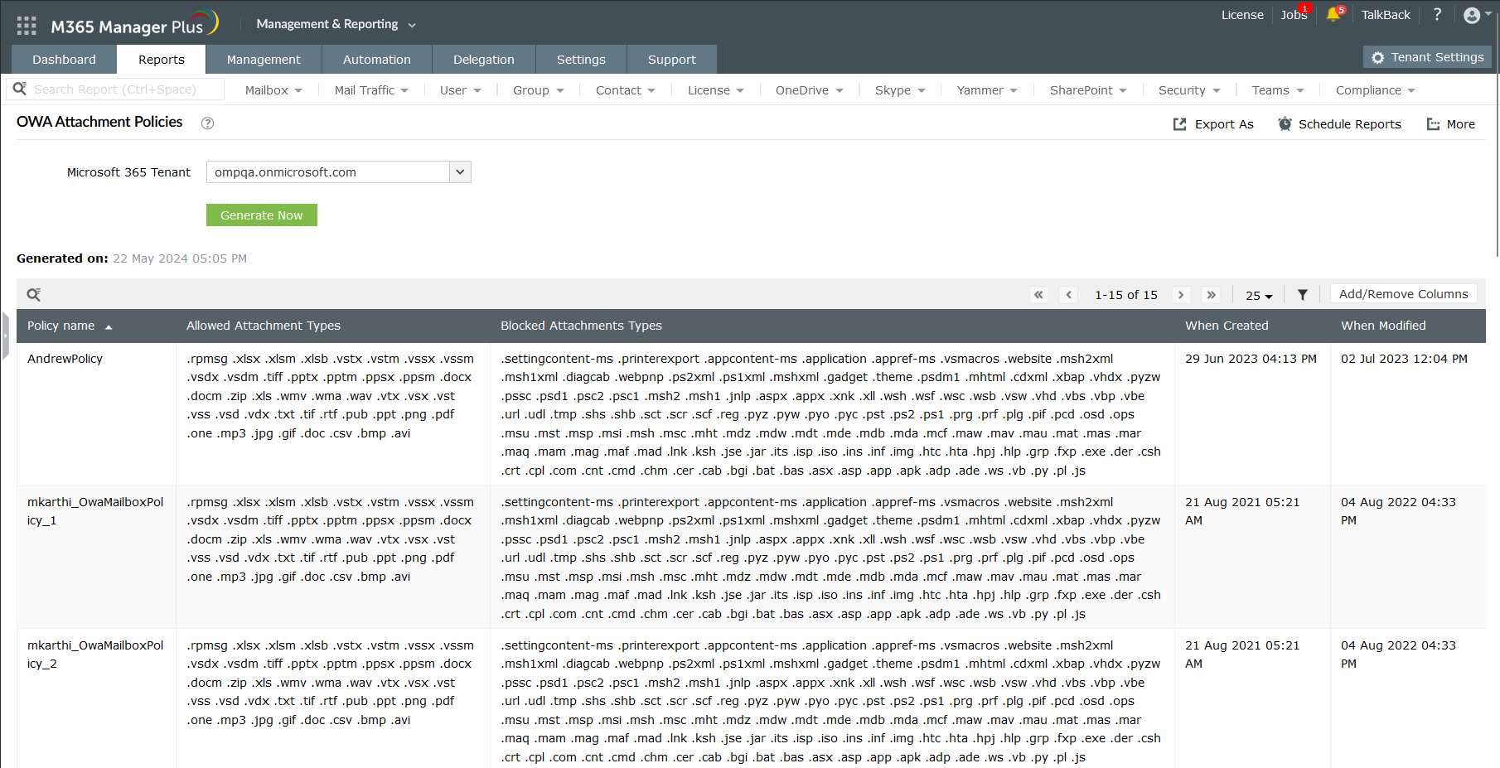The width and height of the screenshot is (1500, 768).
Task: Sort by When Modified column header
Action: [x=1383, y=326]
